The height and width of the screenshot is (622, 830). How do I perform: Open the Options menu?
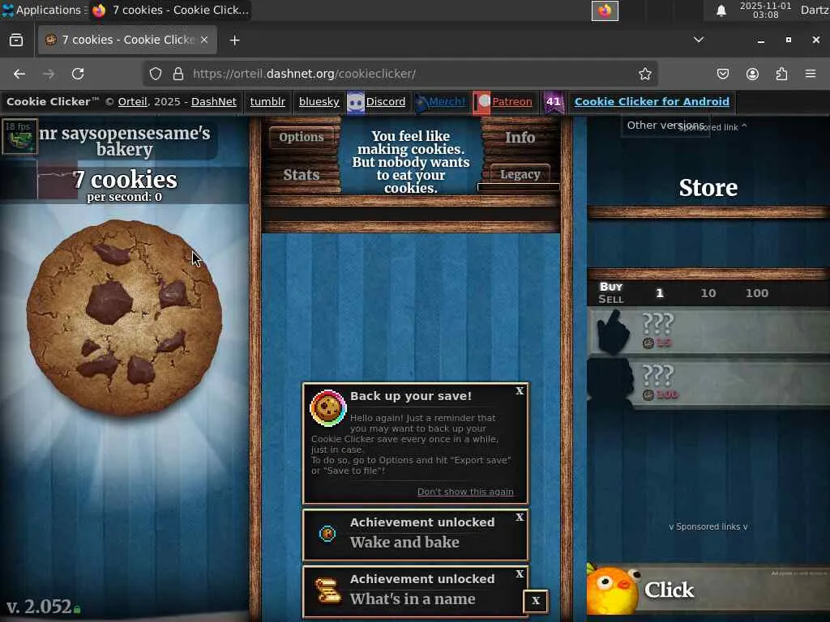302,137
